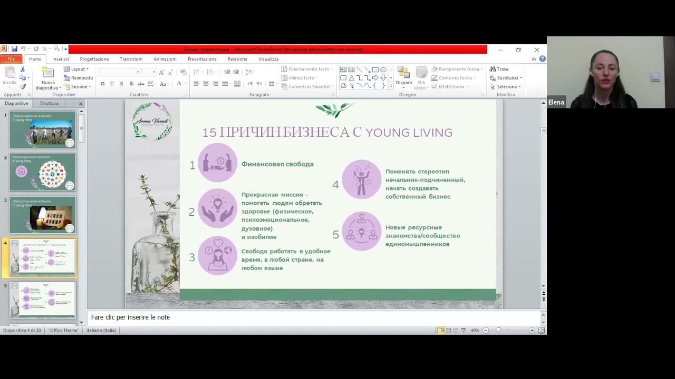Click the "Office Theme" status entry
This screenshot has height=379, width=675.
(x=63, y=330)
